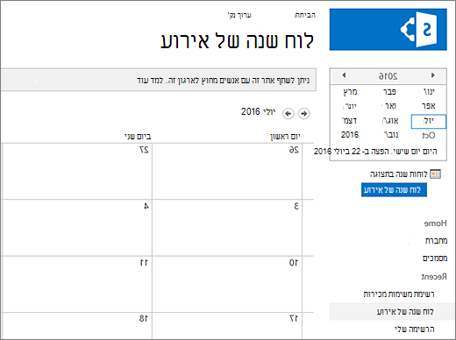The height and width of the screenshot is (340, 456).
Task: Open רשימת משימות מכירות in side navigation
Action: pyautogui.click(x=399, y=294)
